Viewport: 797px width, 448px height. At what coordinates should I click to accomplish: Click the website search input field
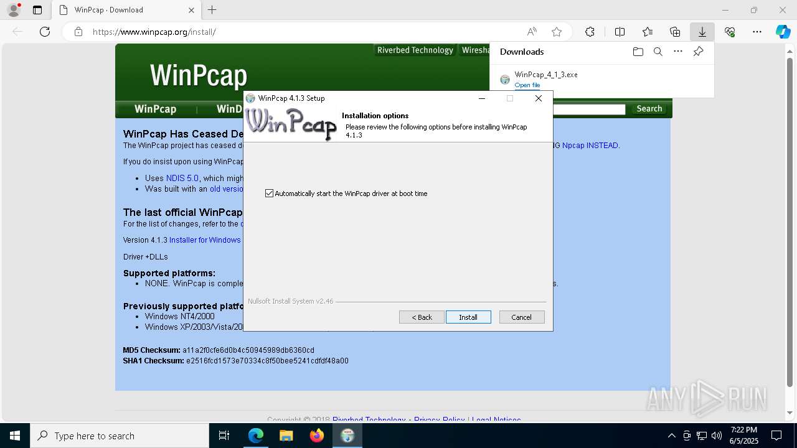click(588, 110)
